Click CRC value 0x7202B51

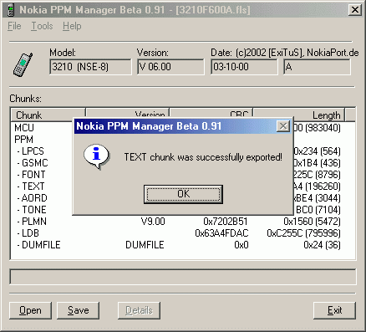tap(226, 222)
